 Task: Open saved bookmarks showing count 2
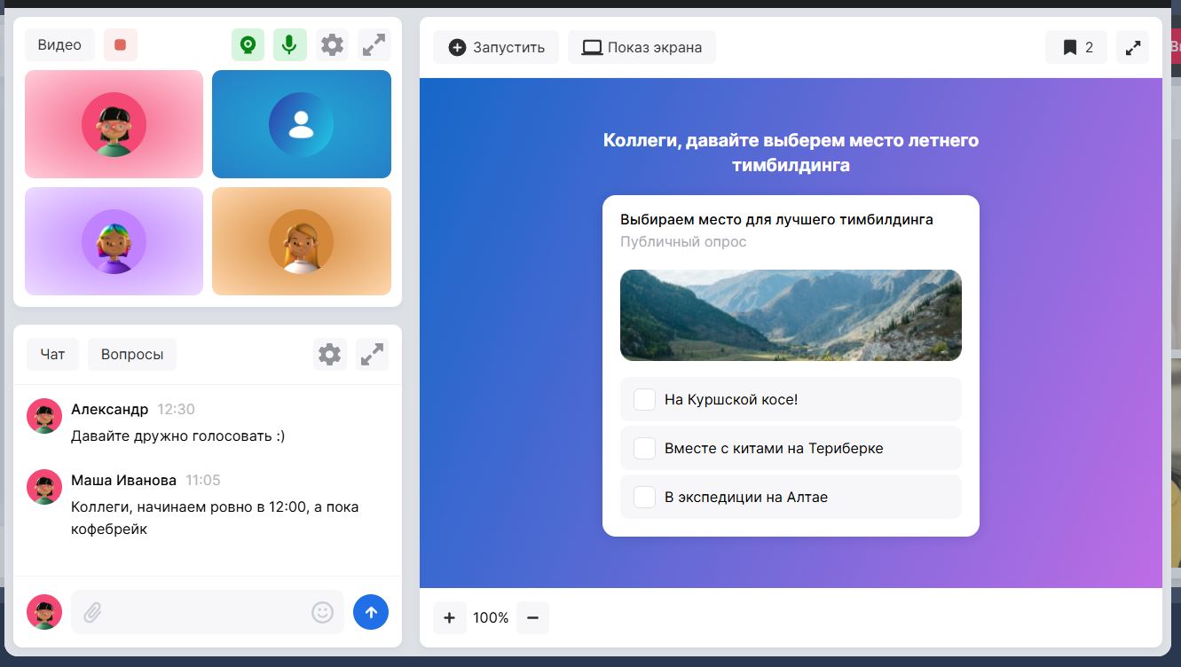click(x=1075, y=47)
